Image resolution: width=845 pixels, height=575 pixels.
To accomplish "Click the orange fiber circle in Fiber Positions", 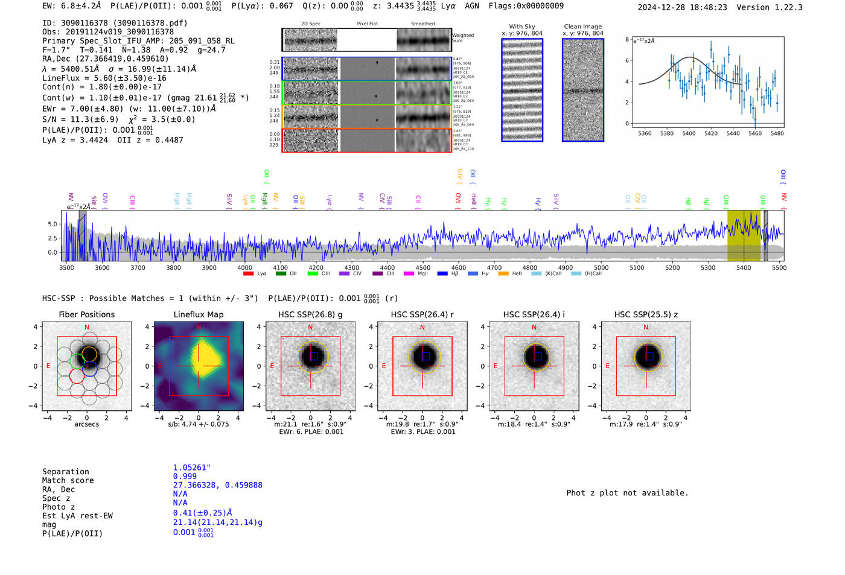I will click(x=89, y=354).
